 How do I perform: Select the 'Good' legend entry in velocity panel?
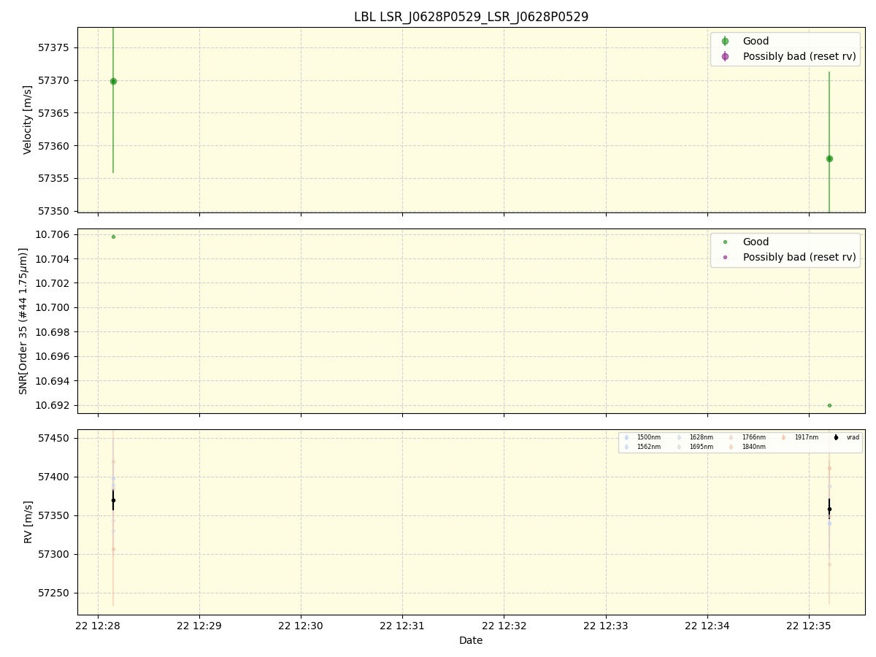[x=756, y=42]
